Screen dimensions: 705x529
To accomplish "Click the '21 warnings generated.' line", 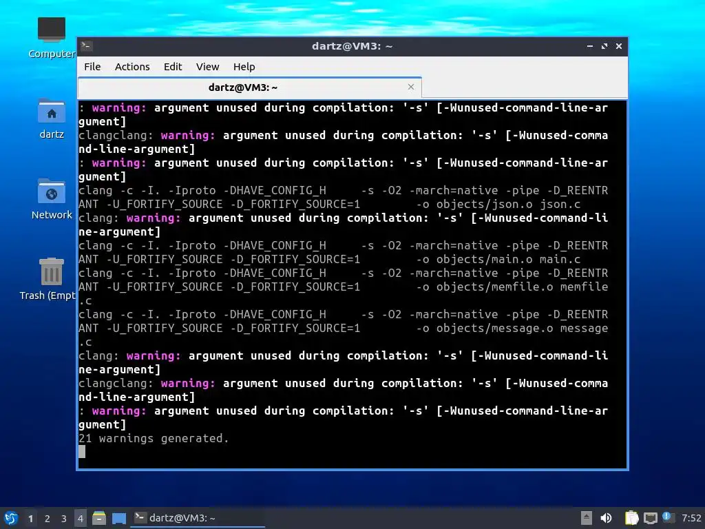I will 154,438.
